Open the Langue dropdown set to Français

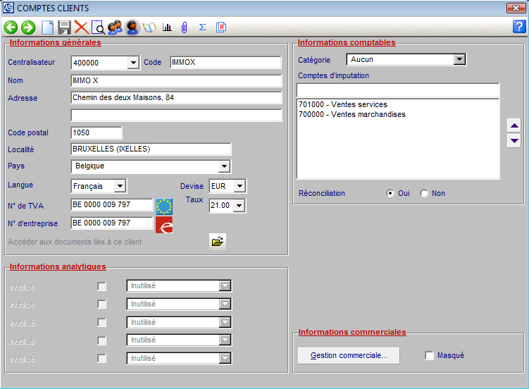120,186
